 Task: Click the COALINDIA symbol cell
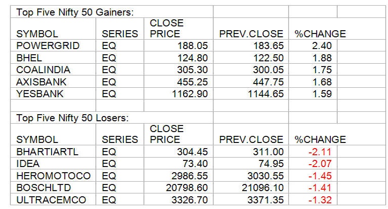point(43,70)
